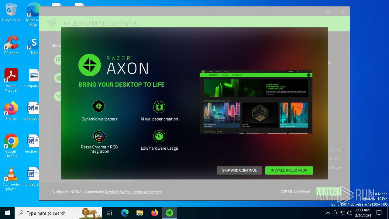Viewport: 389px width, 219px height.
Task: Click the "RAZER GAMING SOFTWARE" header title
Action: [102, 23]
